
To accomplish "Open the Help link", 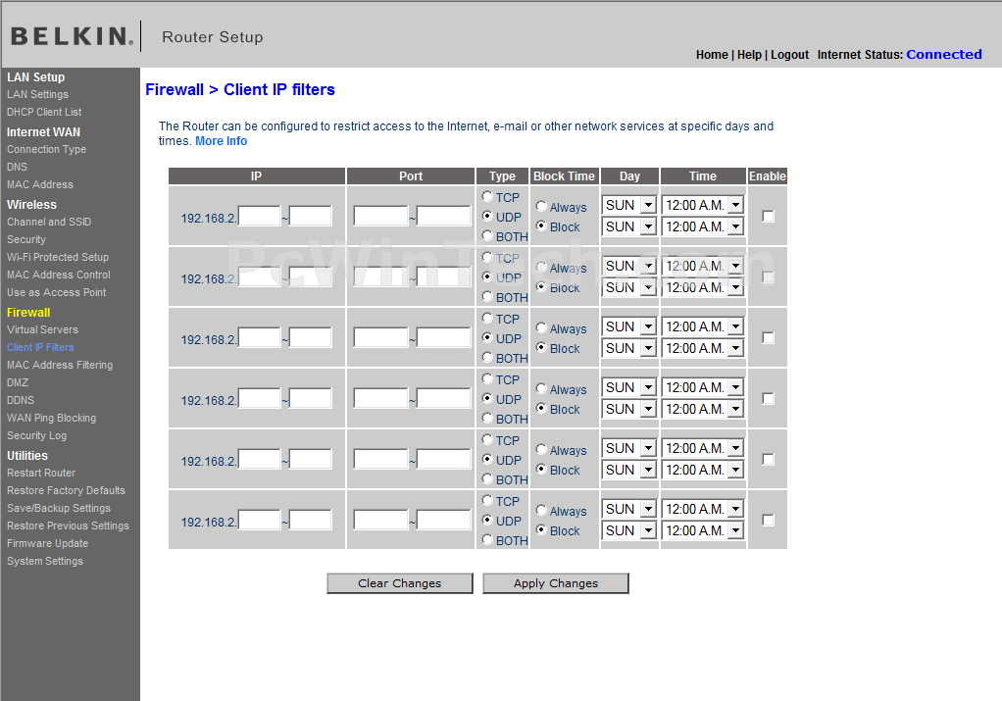I will 749,55.
